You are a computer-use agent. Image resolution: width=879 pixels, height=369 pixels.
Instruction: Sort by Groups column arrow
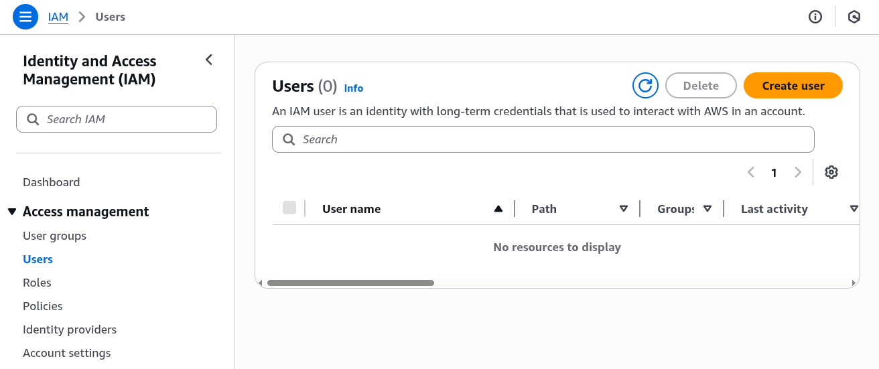tap(707, 209)
